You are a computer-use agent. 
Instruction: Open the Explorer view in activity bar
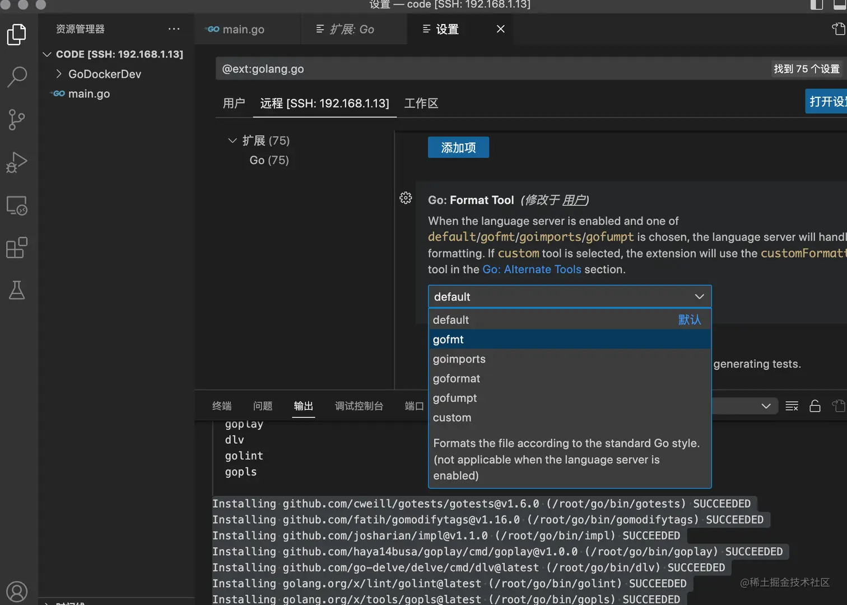coord(17,34)
